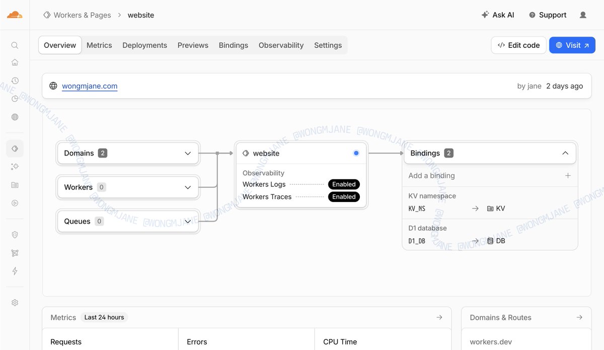This screenshot has height=350, width=604.
Task: Open user account profile icon
Action: tap(583, 15)
